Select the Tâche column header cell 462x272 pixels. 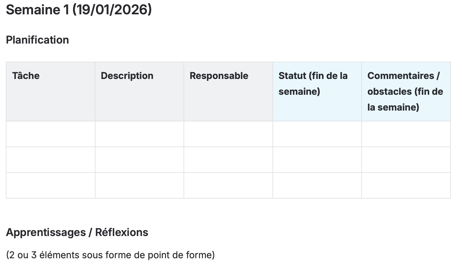click(51, 92)
